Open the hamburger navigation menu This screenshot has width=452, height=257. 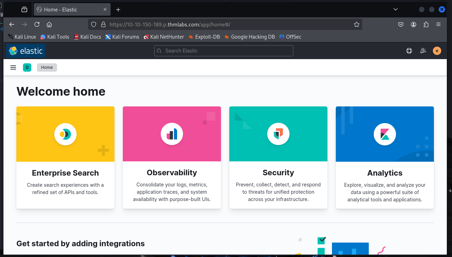(x=13, y=67)
